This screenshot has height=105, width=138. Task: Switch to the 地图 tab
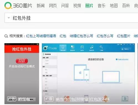[x=114, y=6]
